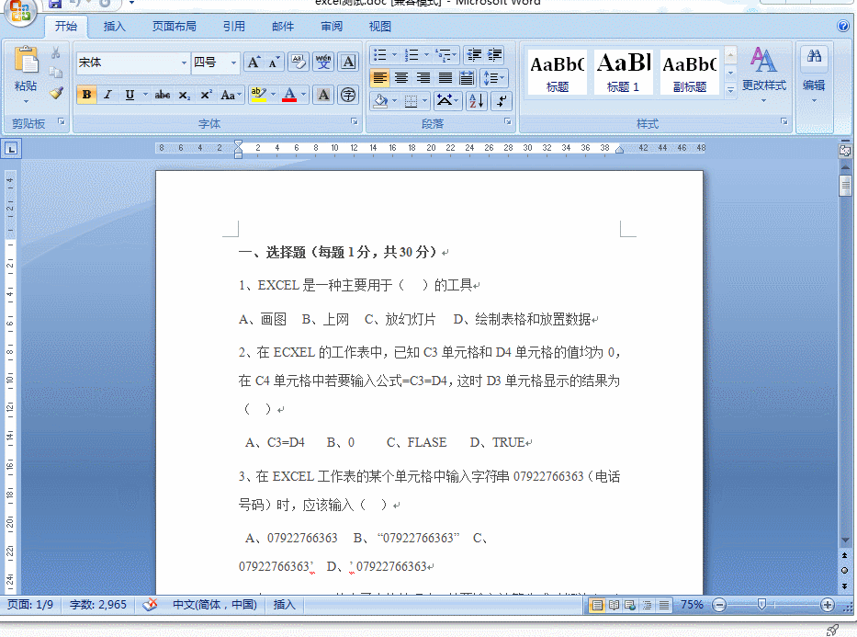Click the Copy icon

coord(55,73)
